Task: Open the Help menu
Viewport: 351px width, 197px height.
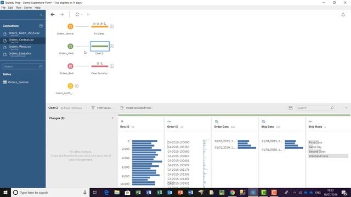Action: coord(37,8)
